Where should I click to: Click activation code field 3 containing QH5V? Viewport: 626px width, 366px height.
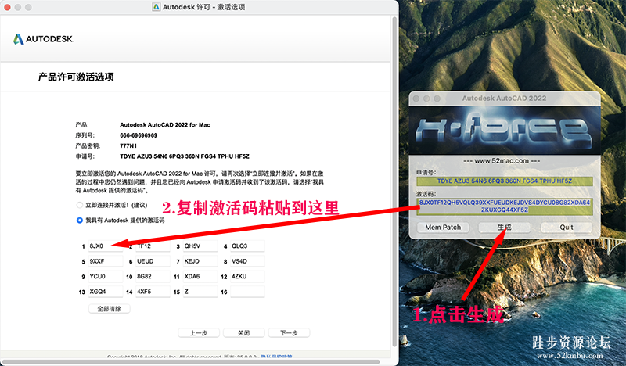tap(200, 246)
